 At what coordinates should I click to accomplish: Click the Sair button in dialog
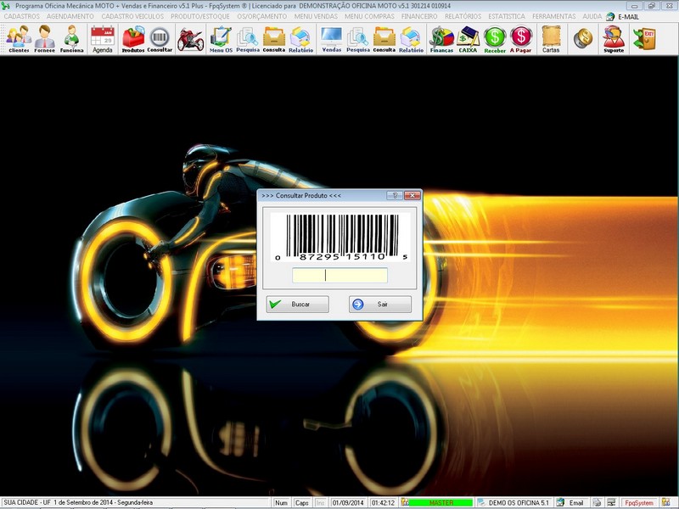tap(380, 304)
